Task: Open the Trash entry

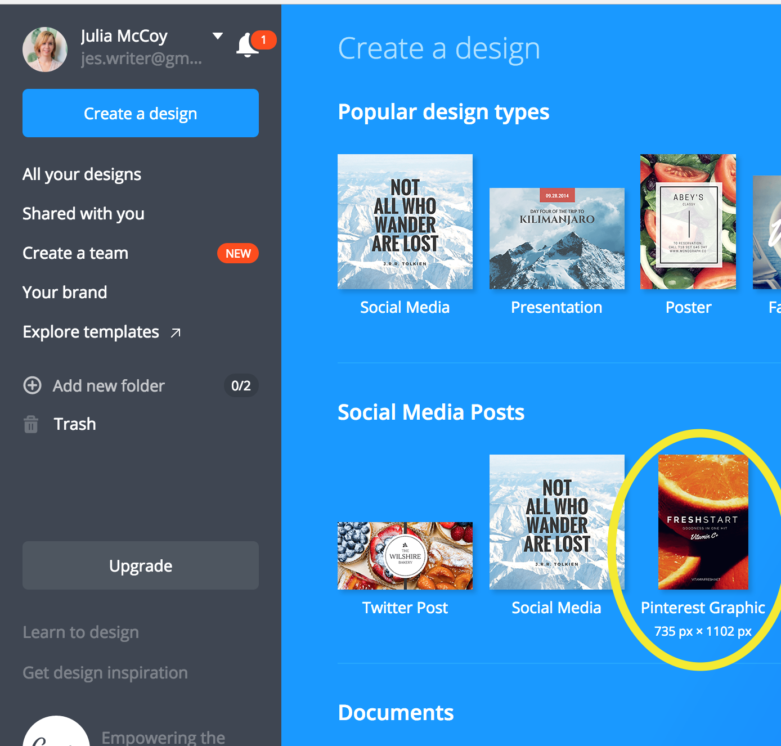Action: point(74,424)
